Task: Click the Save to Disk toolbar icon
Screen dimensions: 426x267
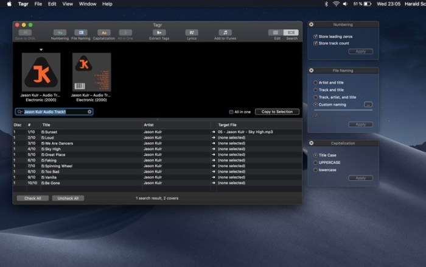Action: (25, 33)
